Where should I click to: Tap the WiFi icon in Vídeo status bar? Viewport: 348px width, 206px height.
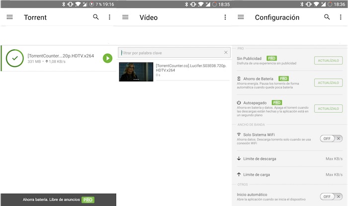point(201,4)
